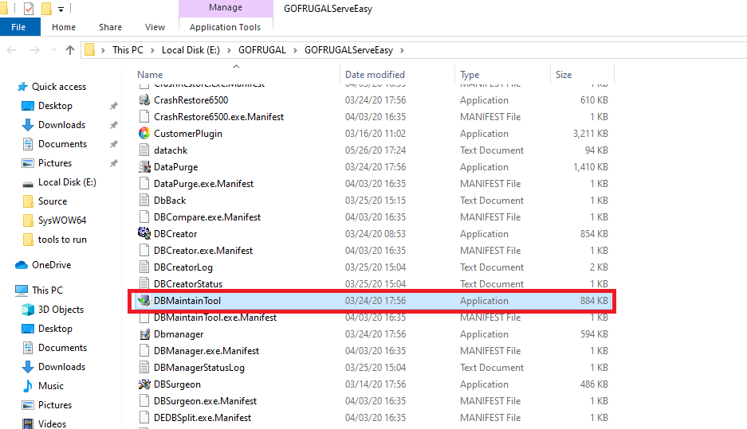The width and height of the screenshot is (747, 429).
Task: Click the Manage contextual tab
Action: tap(226, 8)
